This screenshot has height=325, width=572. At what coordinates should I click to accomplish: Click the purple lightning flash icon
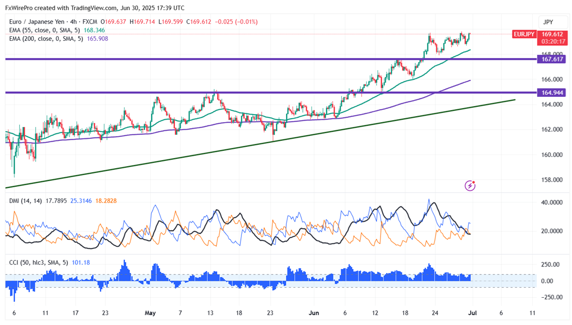point(470,186)
